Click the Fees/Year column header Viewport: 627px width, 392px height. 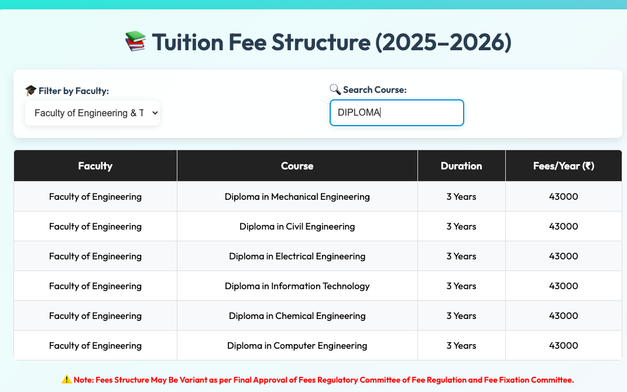[x=563, y=166]
